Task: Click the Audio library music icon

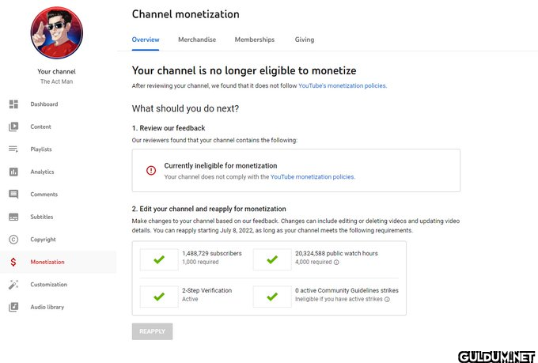Action: (x=13, y=307)
